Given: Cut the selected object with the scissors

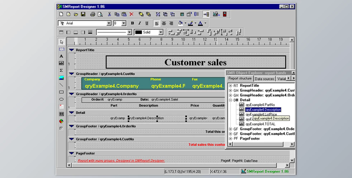Looking at the screenshot, I should point(109,15).
